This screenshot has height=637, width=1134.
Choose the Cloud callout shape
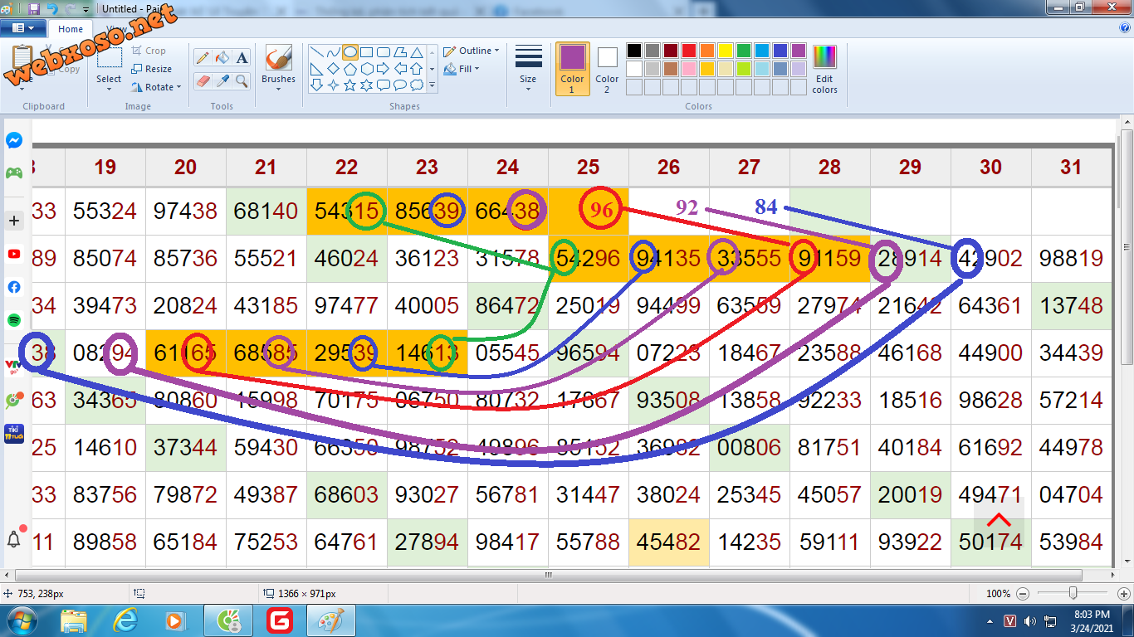coord(417,85)
